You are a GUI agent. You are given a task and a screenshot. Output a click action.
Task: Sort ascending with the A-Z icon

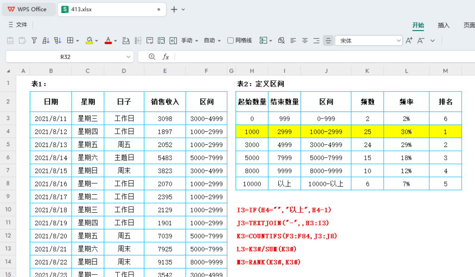pos(46,41)
